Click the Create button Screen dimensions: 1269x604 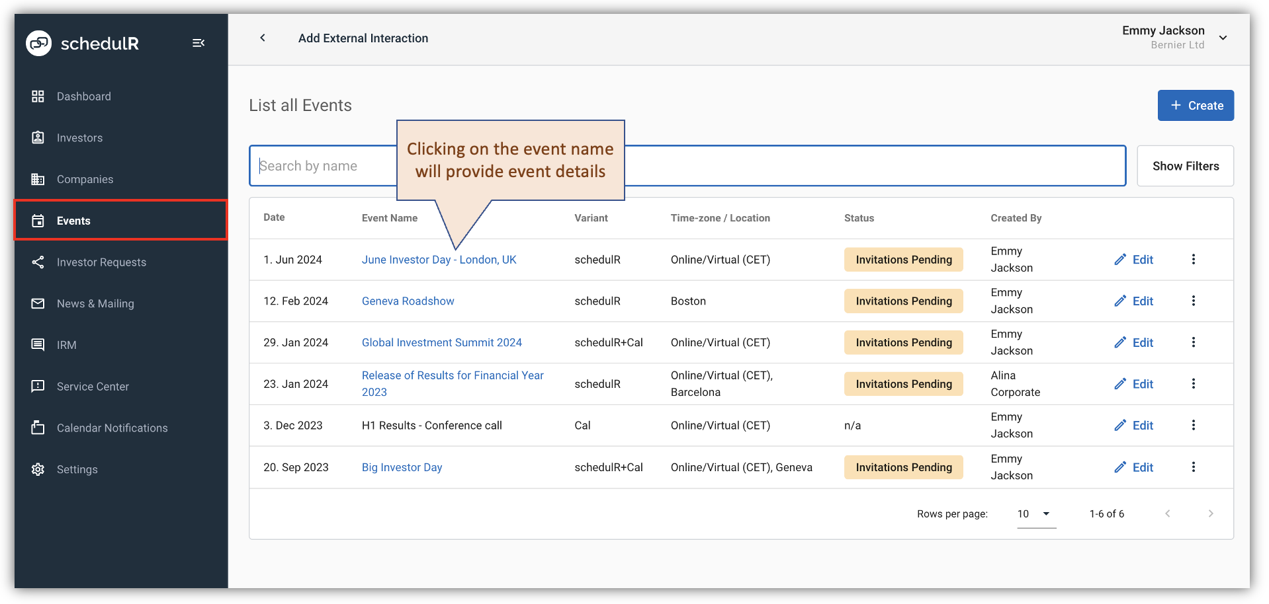pyautogui.click(x=1195, y=105)
